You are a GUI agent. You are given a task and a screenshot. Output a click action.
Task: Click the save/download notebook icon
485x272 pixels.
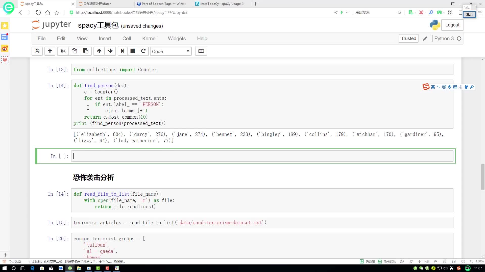[x=37, y=51]
